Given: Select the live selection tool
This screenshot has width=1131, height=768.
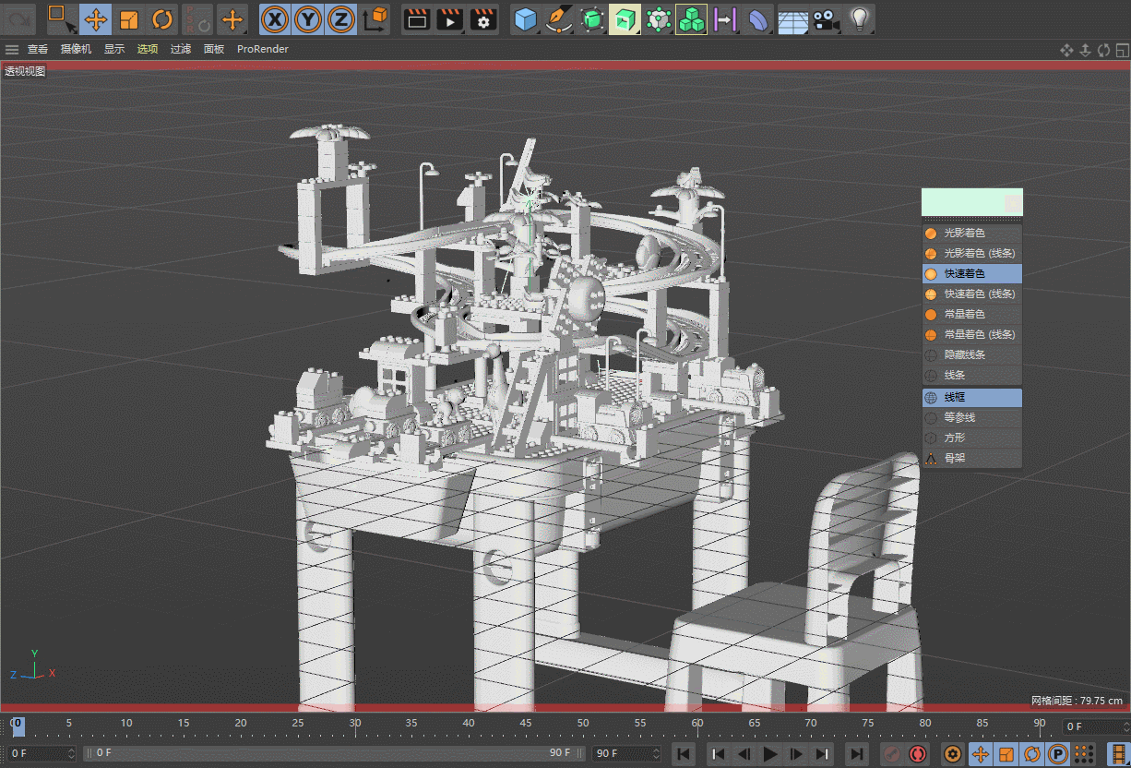Looking at the screenshot, I should point(62,18).
